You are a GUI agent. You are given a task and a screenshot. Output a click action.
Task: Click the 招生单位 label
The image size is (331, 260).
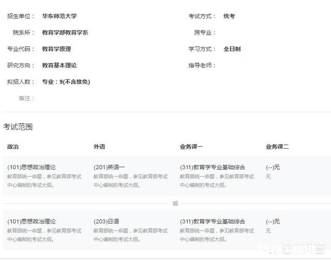(x=21, y=16)
